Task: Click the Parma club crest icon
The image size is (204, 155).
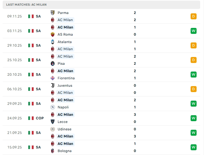Action: 53,13
